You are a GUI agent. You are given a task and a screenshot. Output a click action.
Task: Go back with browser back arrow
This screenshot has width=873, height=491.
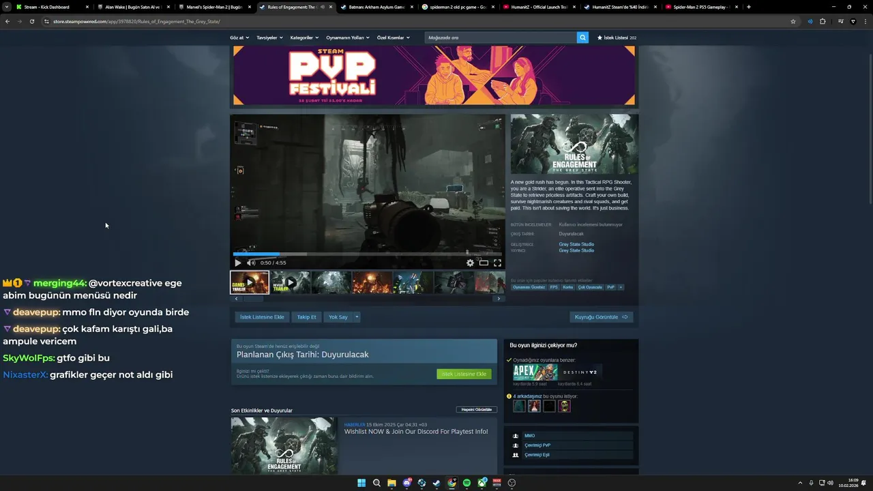pos(8,21)
